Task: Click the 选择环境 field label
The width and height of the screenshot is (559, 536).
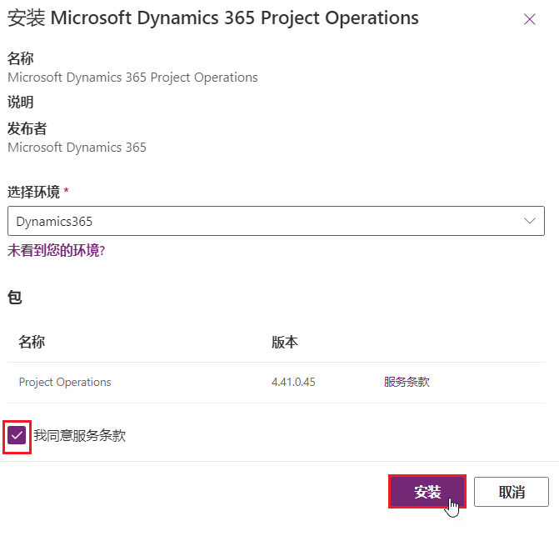Action: click(33, 192)
